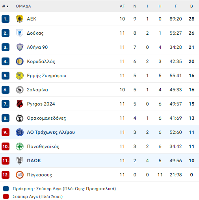Select the Γ goals column header

[176, 6]
